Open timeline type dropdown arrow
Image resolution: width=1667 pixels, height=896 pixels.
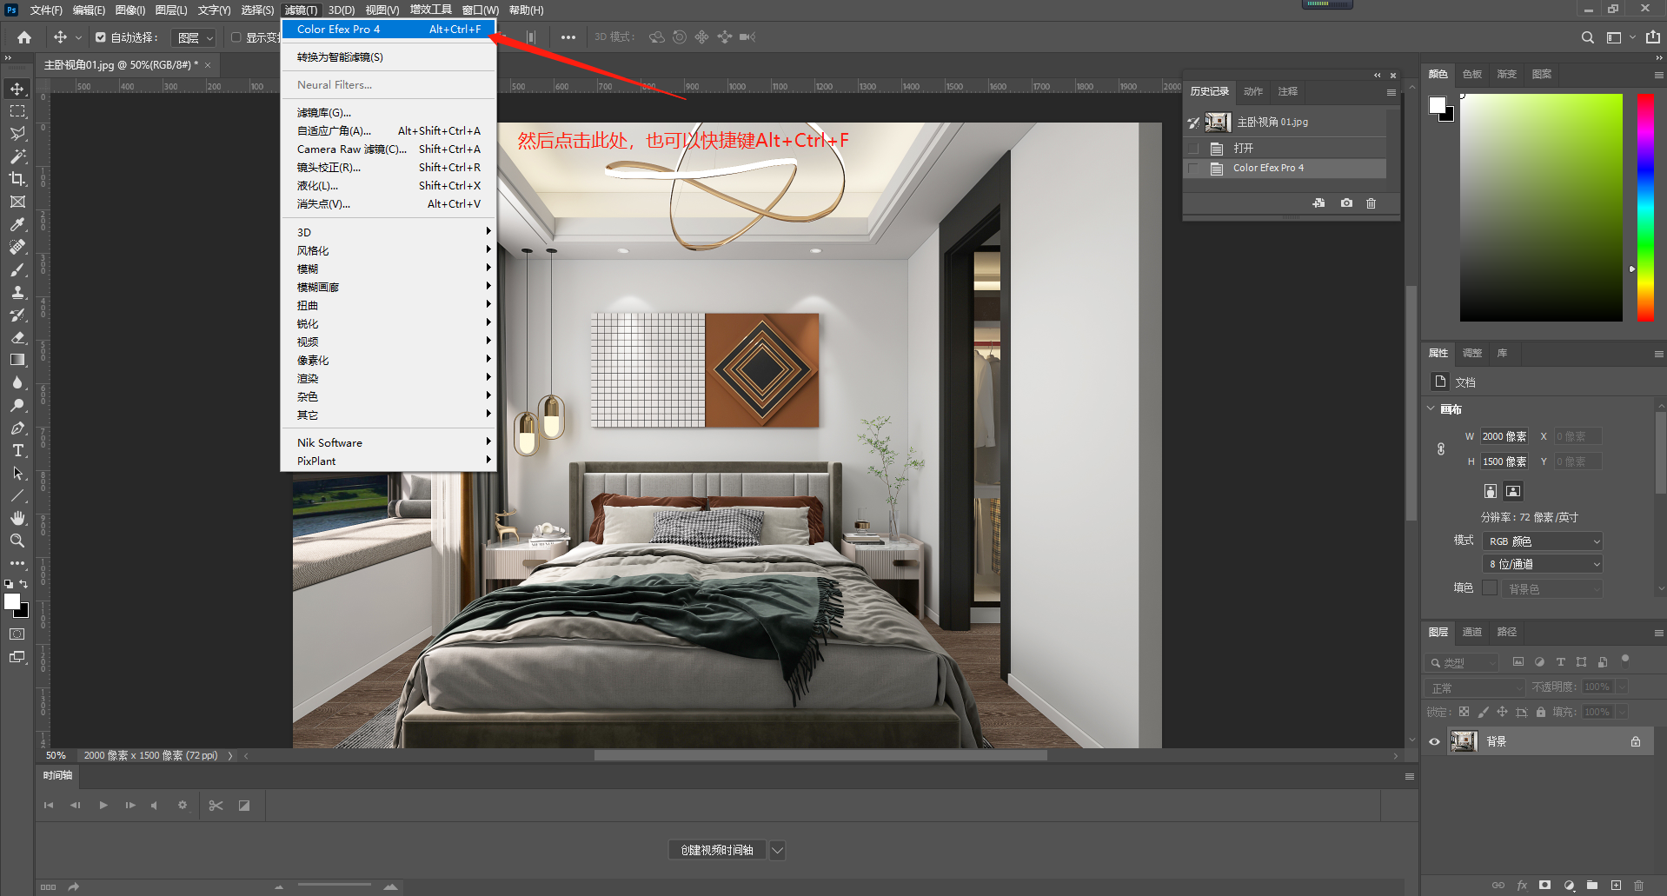pyautogui.click(x=778, y=850)
